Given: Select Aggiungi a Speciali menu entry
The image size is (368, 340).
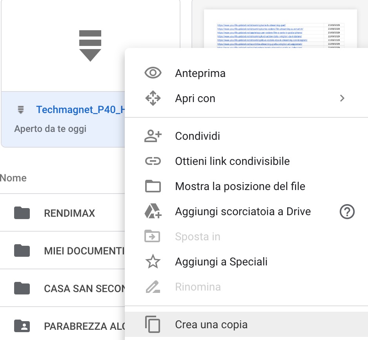Looking at the screenshot, I should coord(221,262).
